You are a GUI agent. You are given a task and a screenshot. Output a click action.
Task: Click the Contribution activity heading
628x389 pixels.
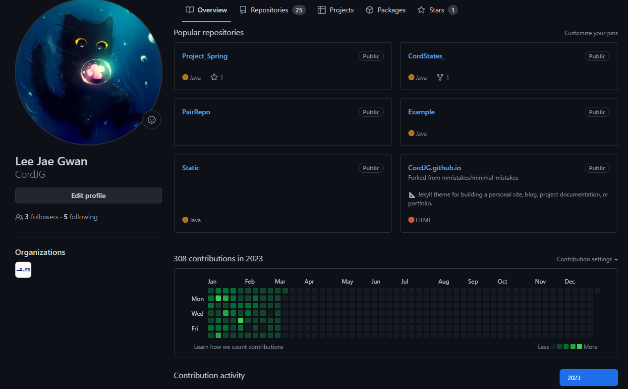pos(209,375)
